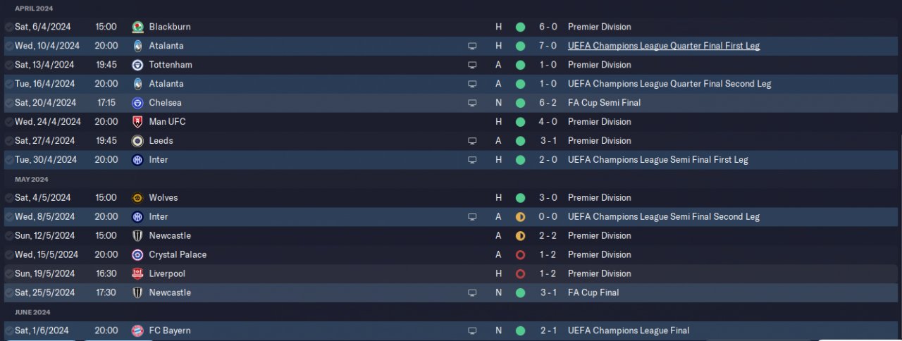Click the Wolves club badge
Image resolution: width=902 pixels, height=341 pixels.
coord(137,198)
